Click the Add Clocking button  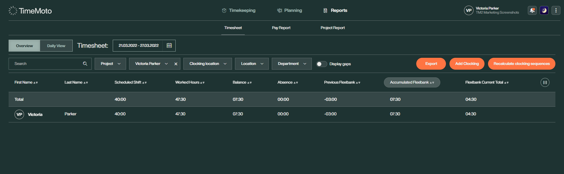(x=467, y=64)
